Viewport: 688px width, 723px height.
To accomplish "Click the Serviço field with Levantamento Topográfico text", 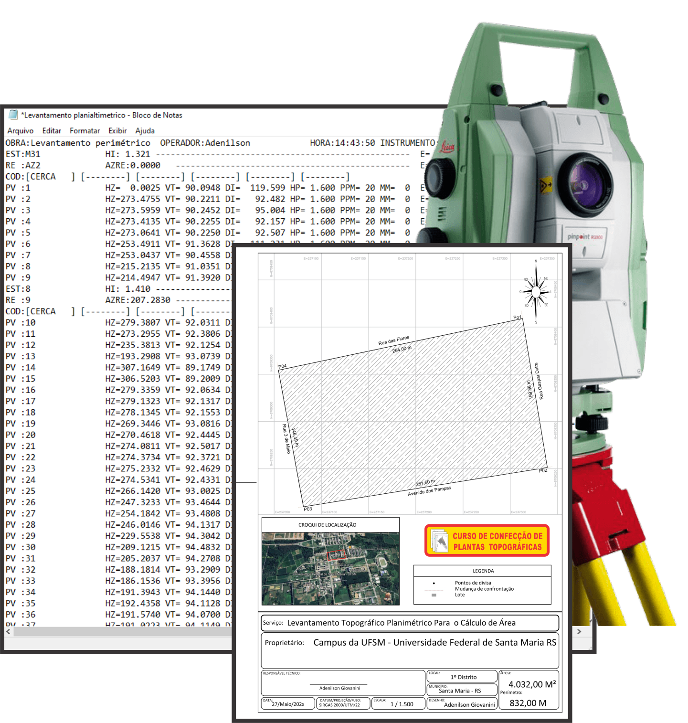I will [410, 623].
